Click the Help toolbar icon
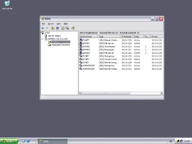 click(x=73, y=28)
